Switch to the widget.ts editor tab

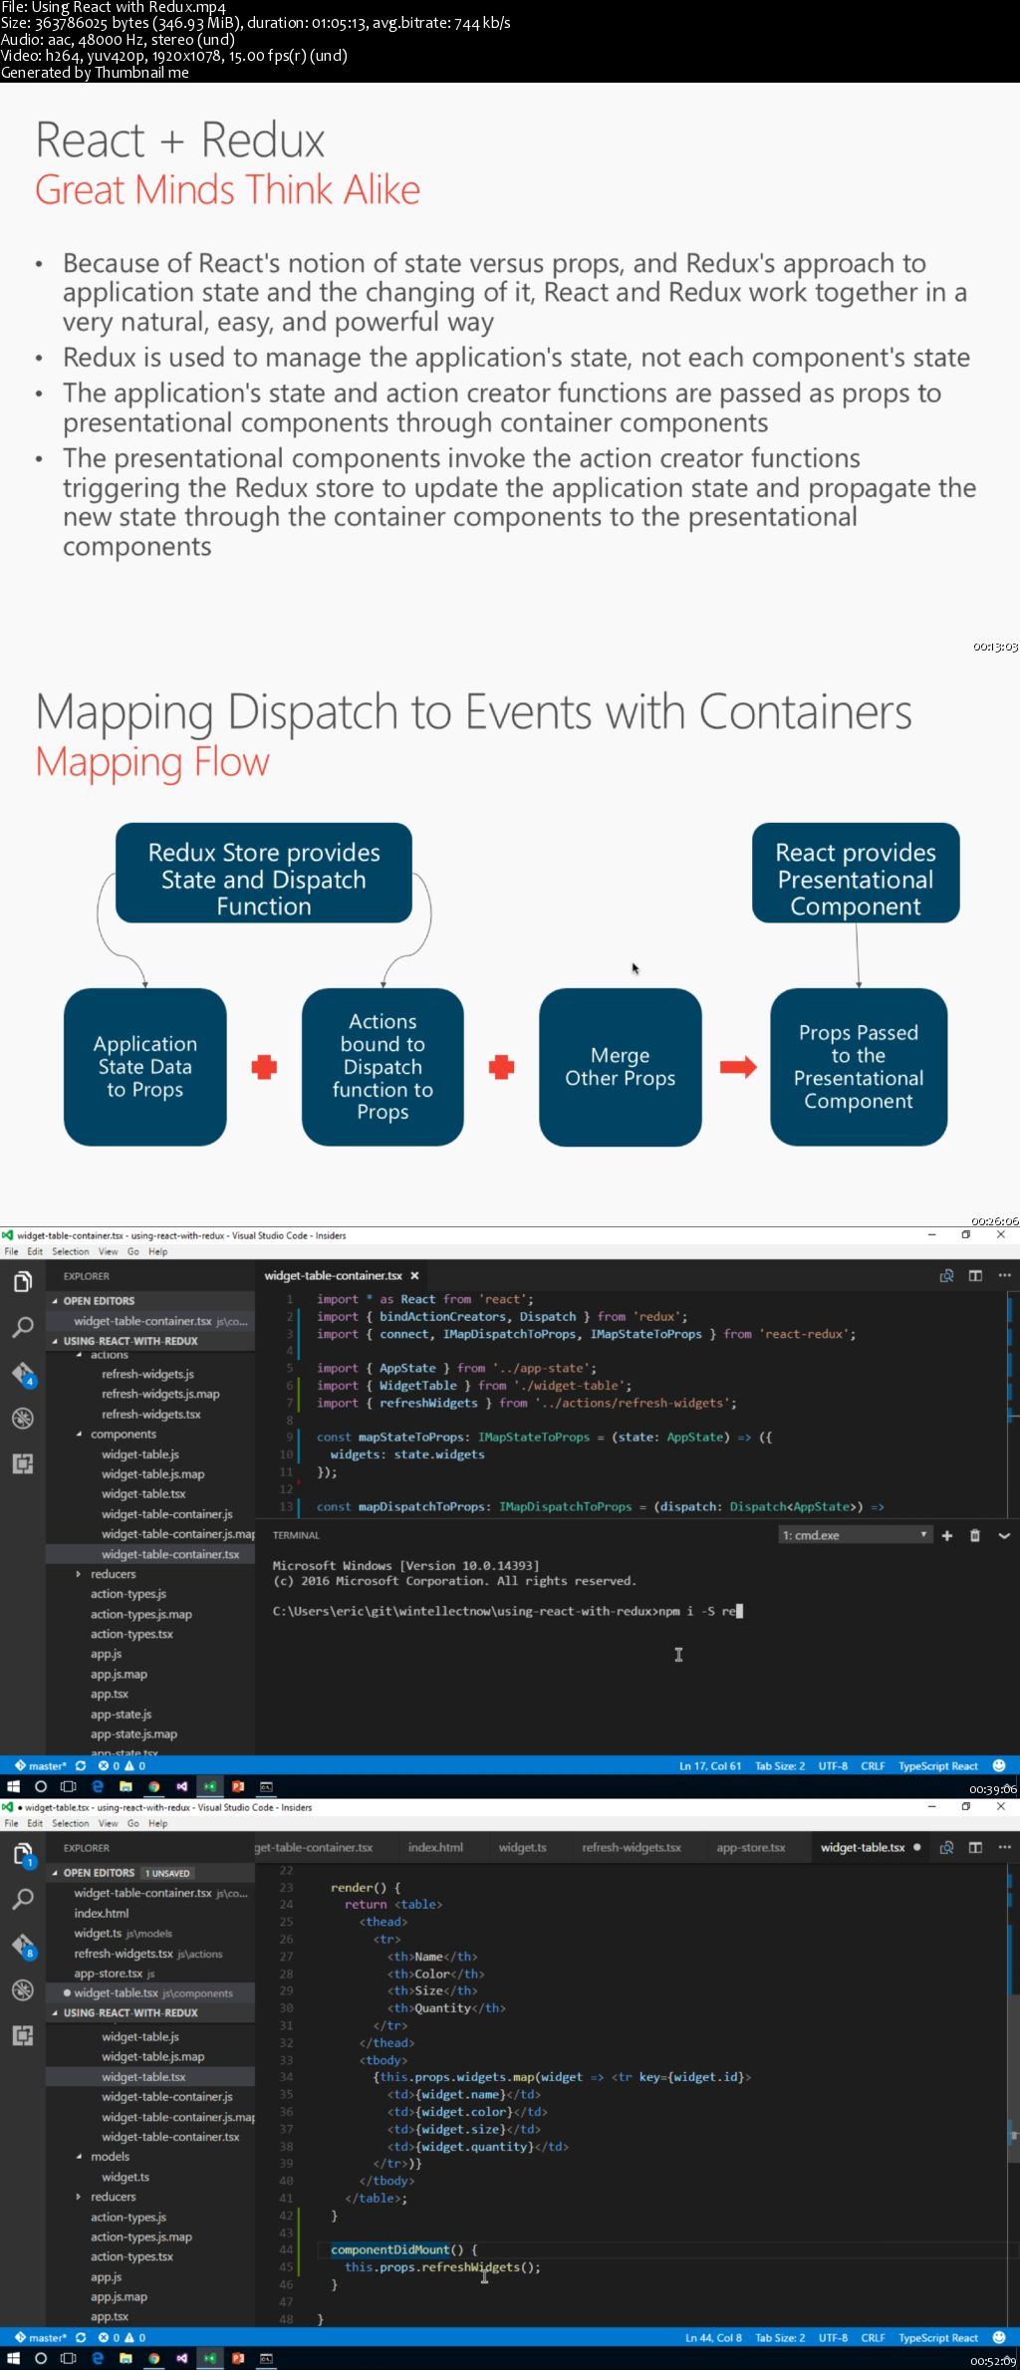(x=523, y=1847)
